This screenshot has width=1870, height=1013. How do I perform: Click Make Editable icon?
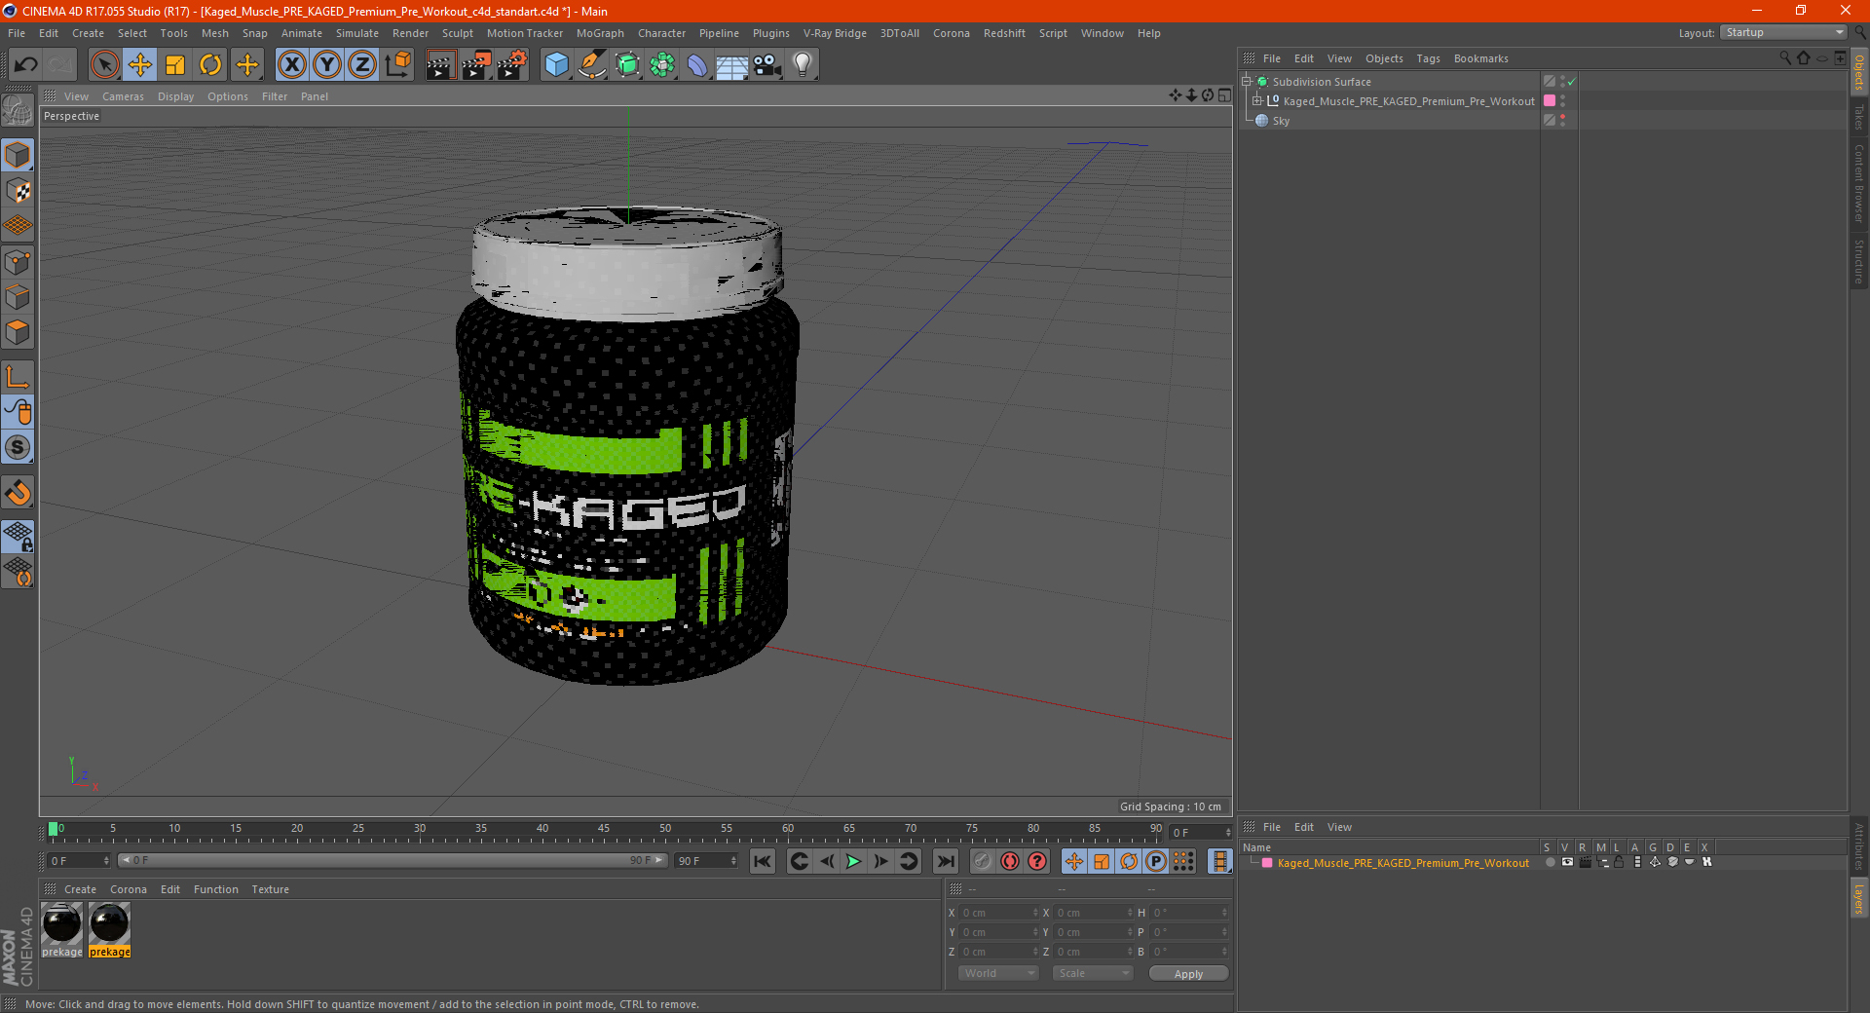[x=18, y=111]
